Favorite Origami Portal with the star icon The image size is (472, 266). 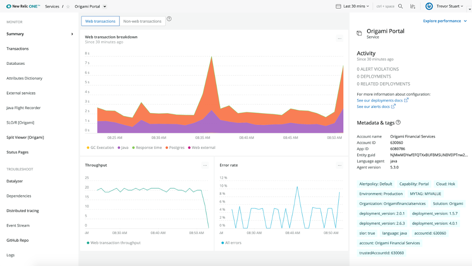tap(68, 7)
